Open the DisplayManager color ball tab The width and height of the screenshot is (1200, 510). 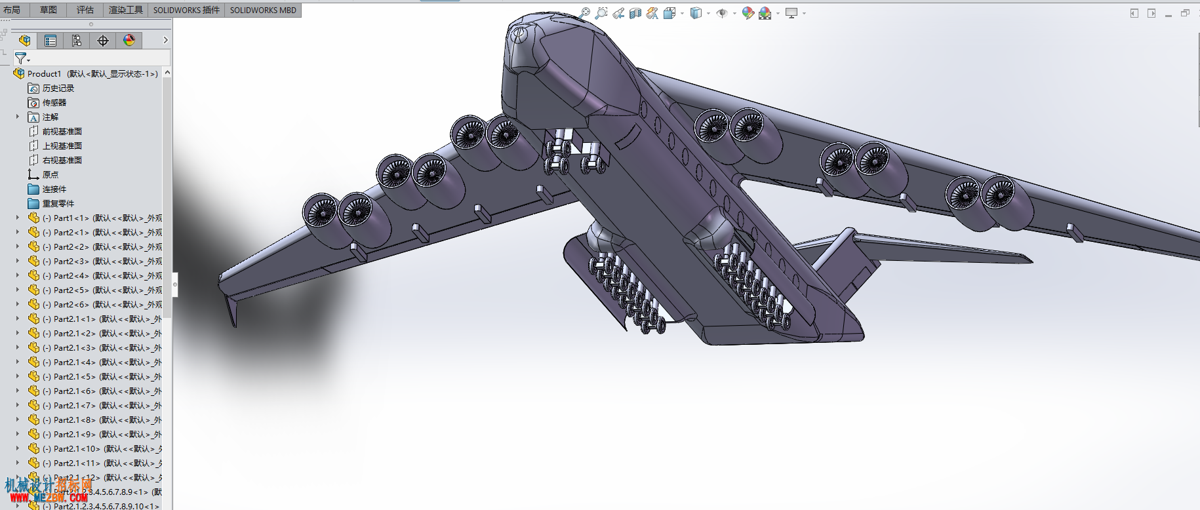(129, 41)
